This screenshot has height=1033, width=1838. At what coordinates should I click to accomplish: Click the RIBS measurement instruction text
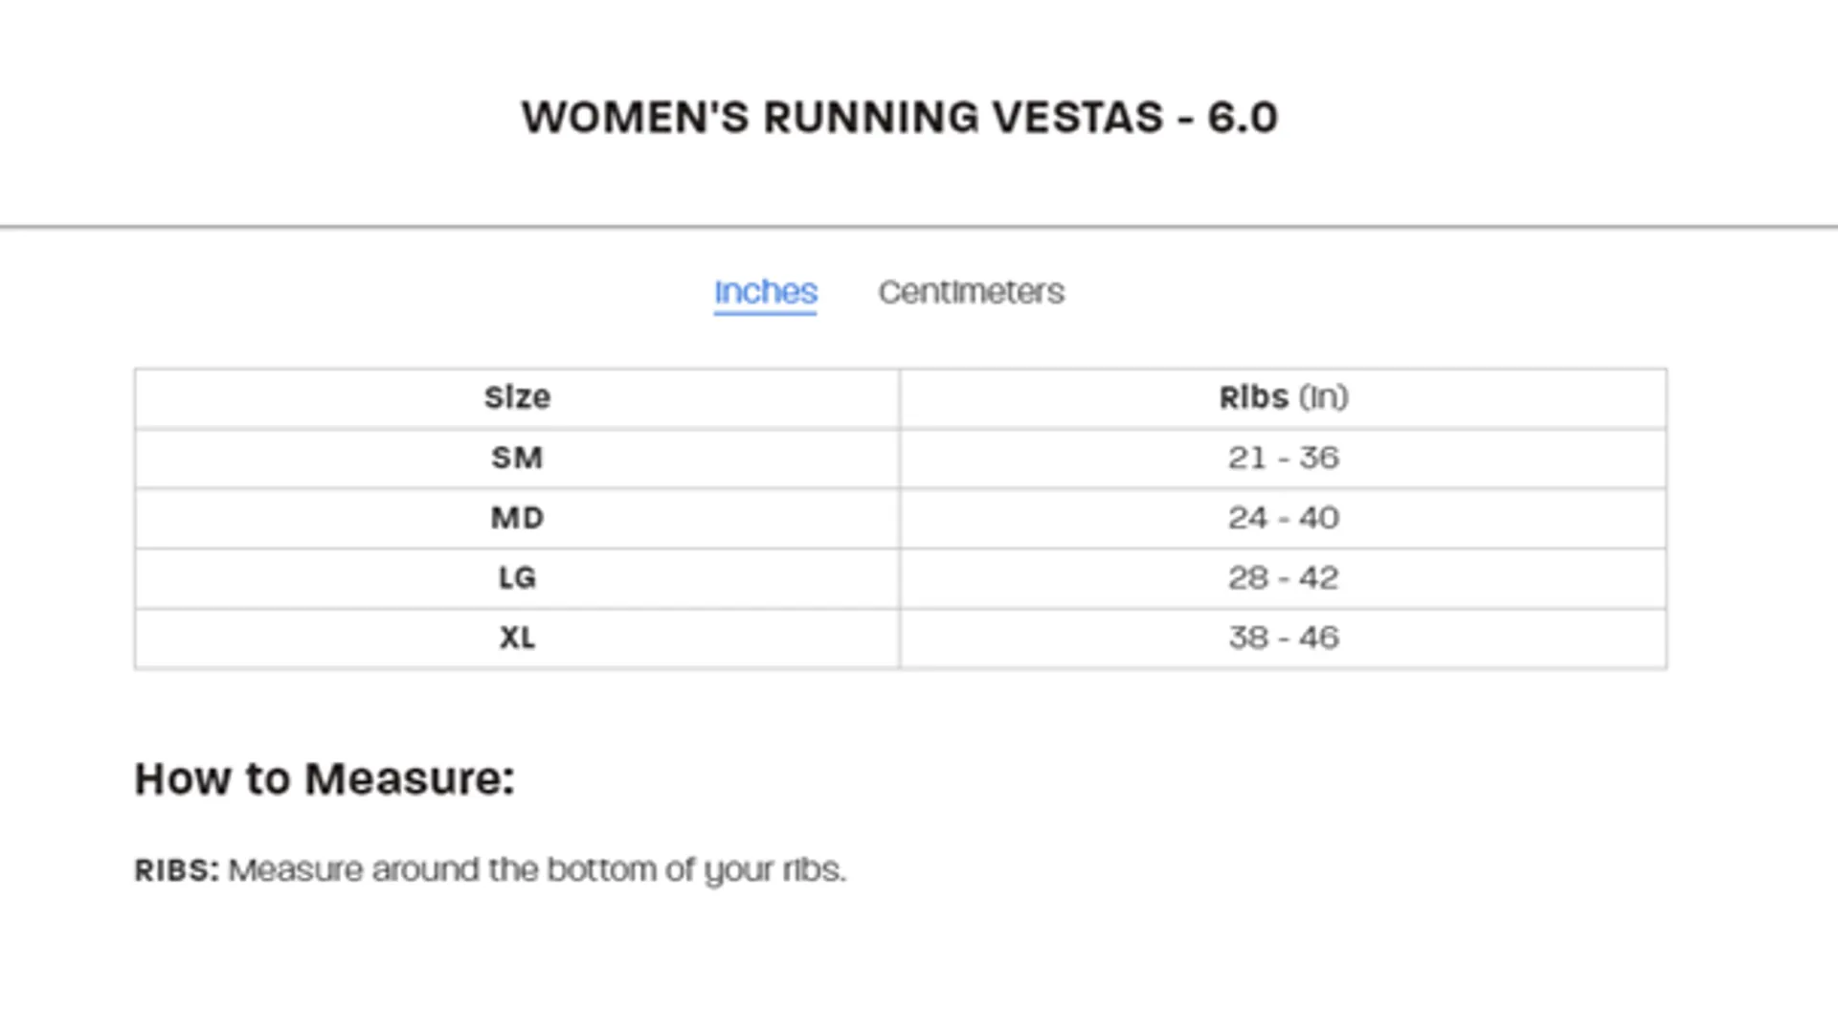coord(490,869)
